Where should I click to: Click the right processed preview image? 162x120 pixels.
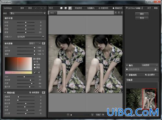click(104, 64)
